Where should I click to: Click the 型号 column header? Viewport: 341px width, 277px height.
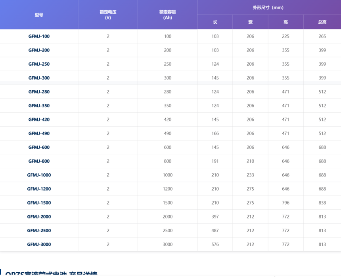(39, 15)
